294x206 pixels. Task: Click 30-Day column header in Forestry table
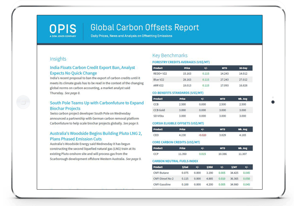click(x=243, y=68)
